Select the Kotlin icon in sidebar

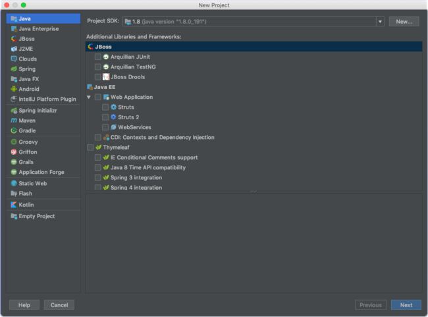pos(13,205)
